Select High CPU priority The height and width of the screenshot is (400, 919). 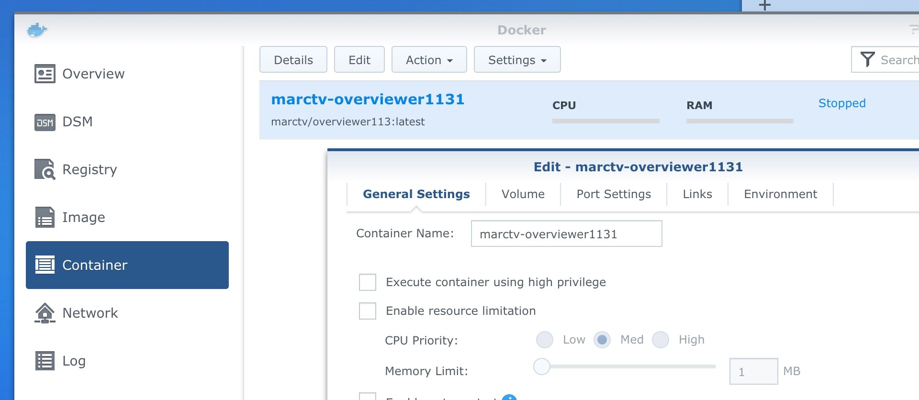pos(661,340)
